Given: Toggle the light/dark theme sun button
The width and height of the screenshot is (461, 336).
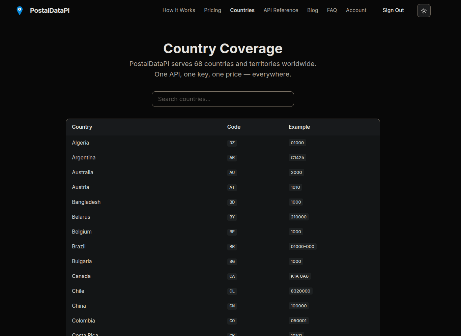Looking at the screenshot, I should [x=424, y=10].
